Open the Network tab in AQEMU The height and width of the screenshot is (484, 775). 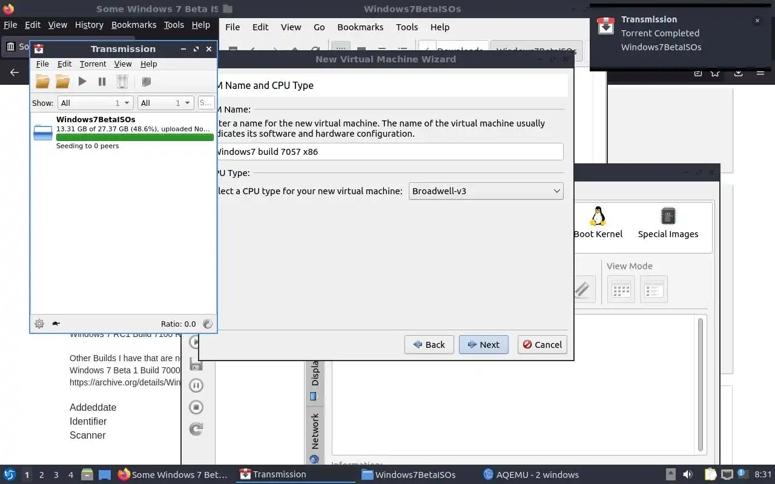click(315, 437)
